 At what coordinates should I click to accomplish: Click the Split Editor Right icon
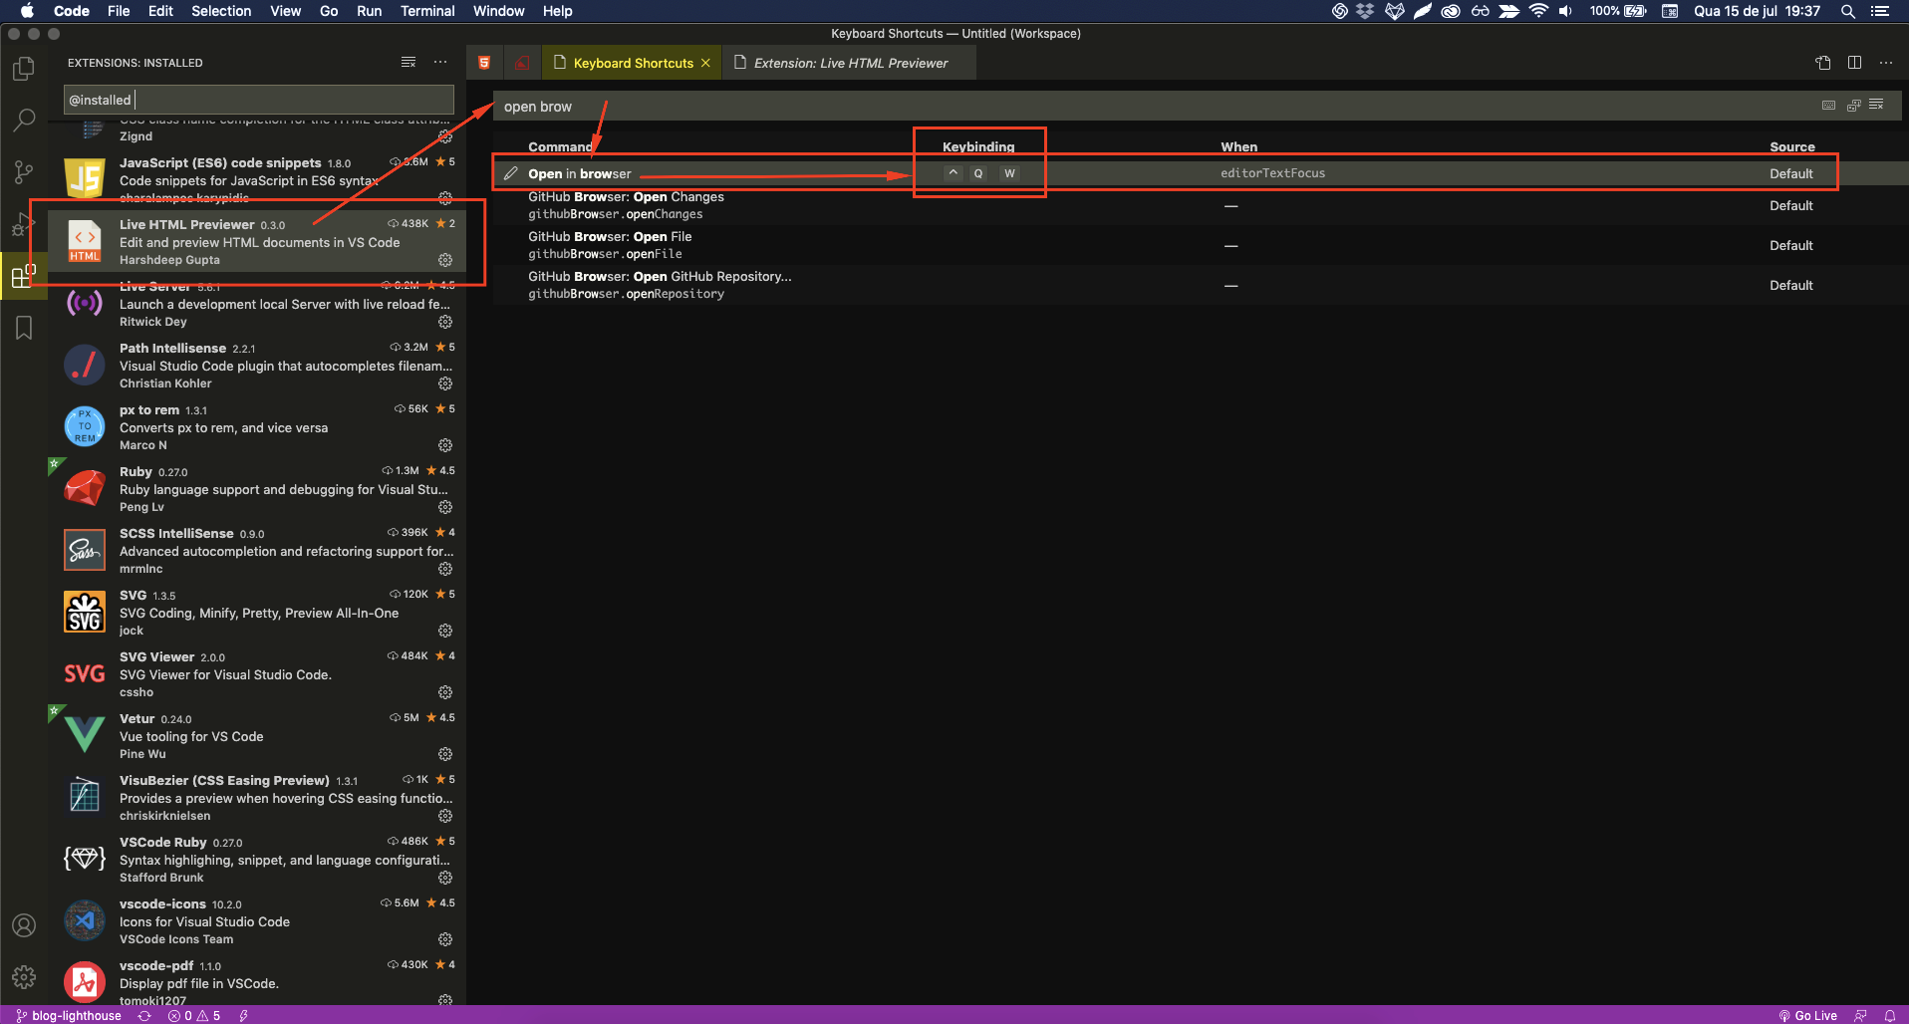click(1854, 63)
